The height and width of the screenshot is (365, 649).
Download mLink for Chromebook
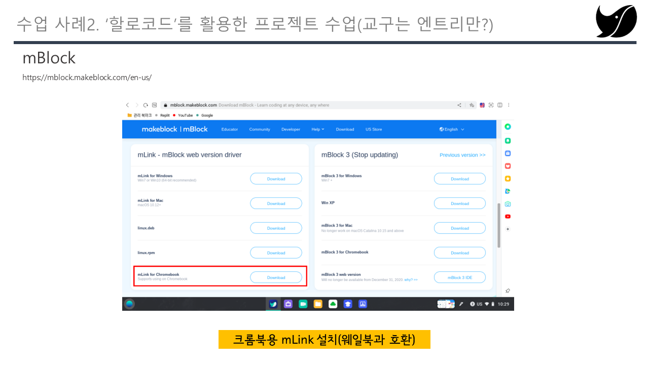coord(276,277)
